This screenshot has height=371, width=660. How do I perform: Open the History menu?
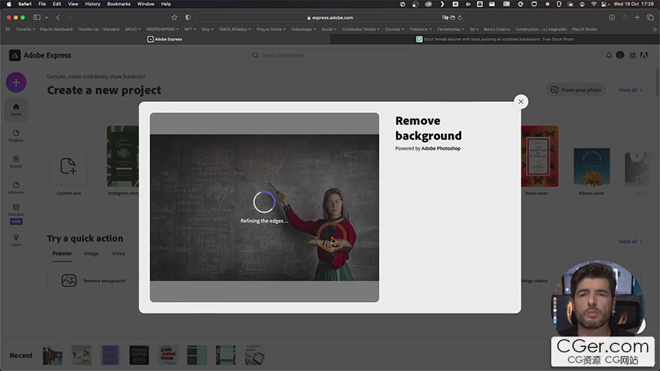[x=92, y=4]
